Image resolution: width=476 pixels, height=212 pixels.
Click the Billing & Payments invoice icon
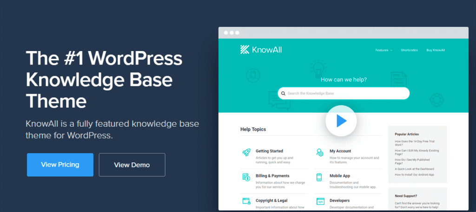coord(246,177)
